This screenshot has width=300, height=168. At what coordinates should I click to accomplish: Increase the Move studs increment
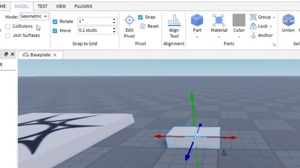point(114,28)
